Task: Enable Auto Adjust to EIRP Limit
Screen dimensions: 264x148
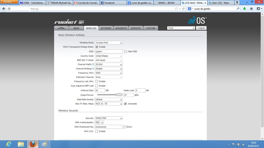Action: (x=97, y=86)
